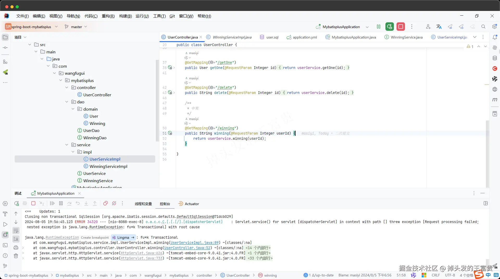This screenshot has width=500, height=279.
Task: Click Create breakpoint next to RuntimeException
Action: (x=95, y=237)
